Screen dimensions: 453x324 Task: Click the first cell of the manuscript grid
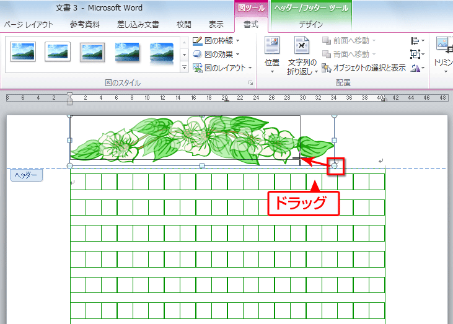(78, 182)
